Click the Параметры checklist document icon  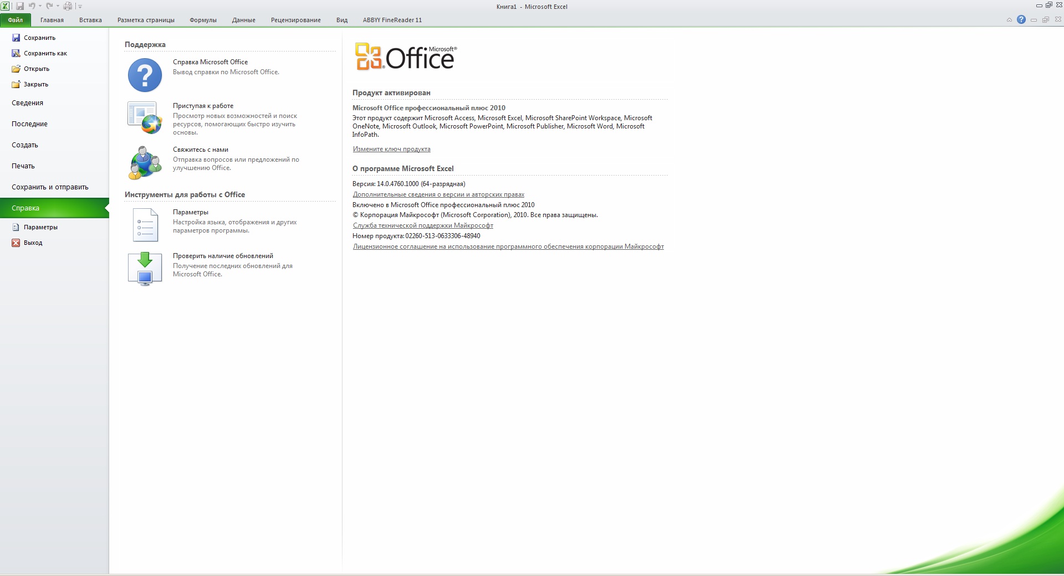[x=145, y=225]
